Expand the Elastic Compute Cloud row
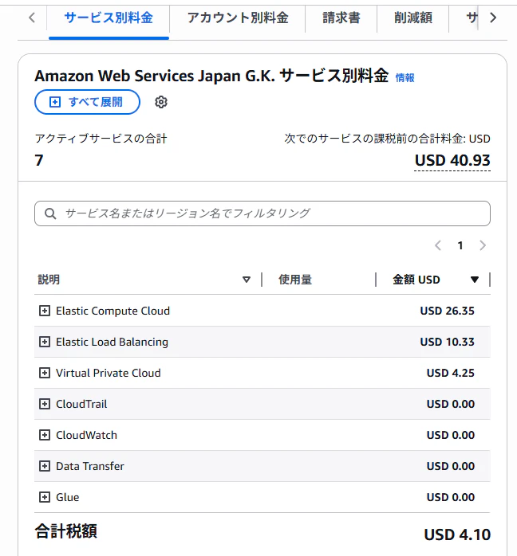The width and height of the screenshot is (517, 556). coord(45,311)
